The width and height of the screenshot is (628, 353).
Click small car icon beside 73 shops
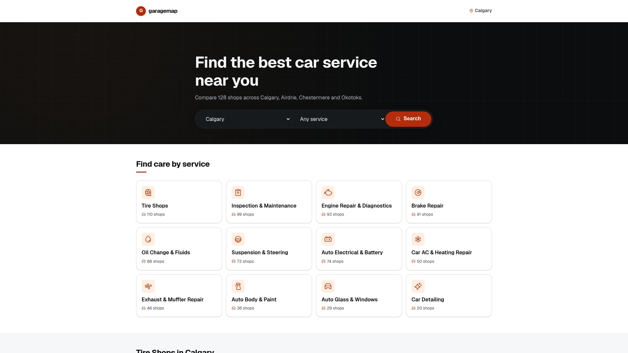(234, 261)
